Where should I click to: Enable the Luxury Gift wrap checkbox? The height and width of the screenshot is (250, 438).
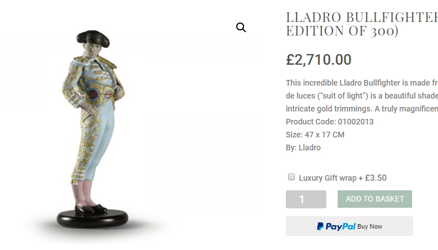pos(291,177)
